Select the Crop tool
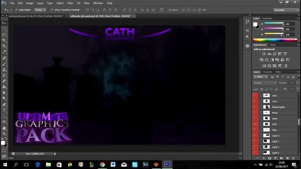Image resolution: width=301 pixels, height=169 pixels. (4, 46)
